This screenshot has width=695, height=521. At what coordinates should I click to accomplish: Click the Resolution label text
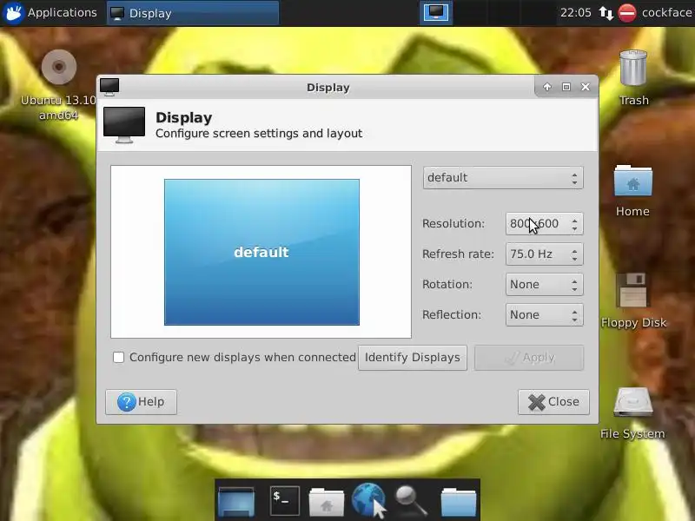453,224
